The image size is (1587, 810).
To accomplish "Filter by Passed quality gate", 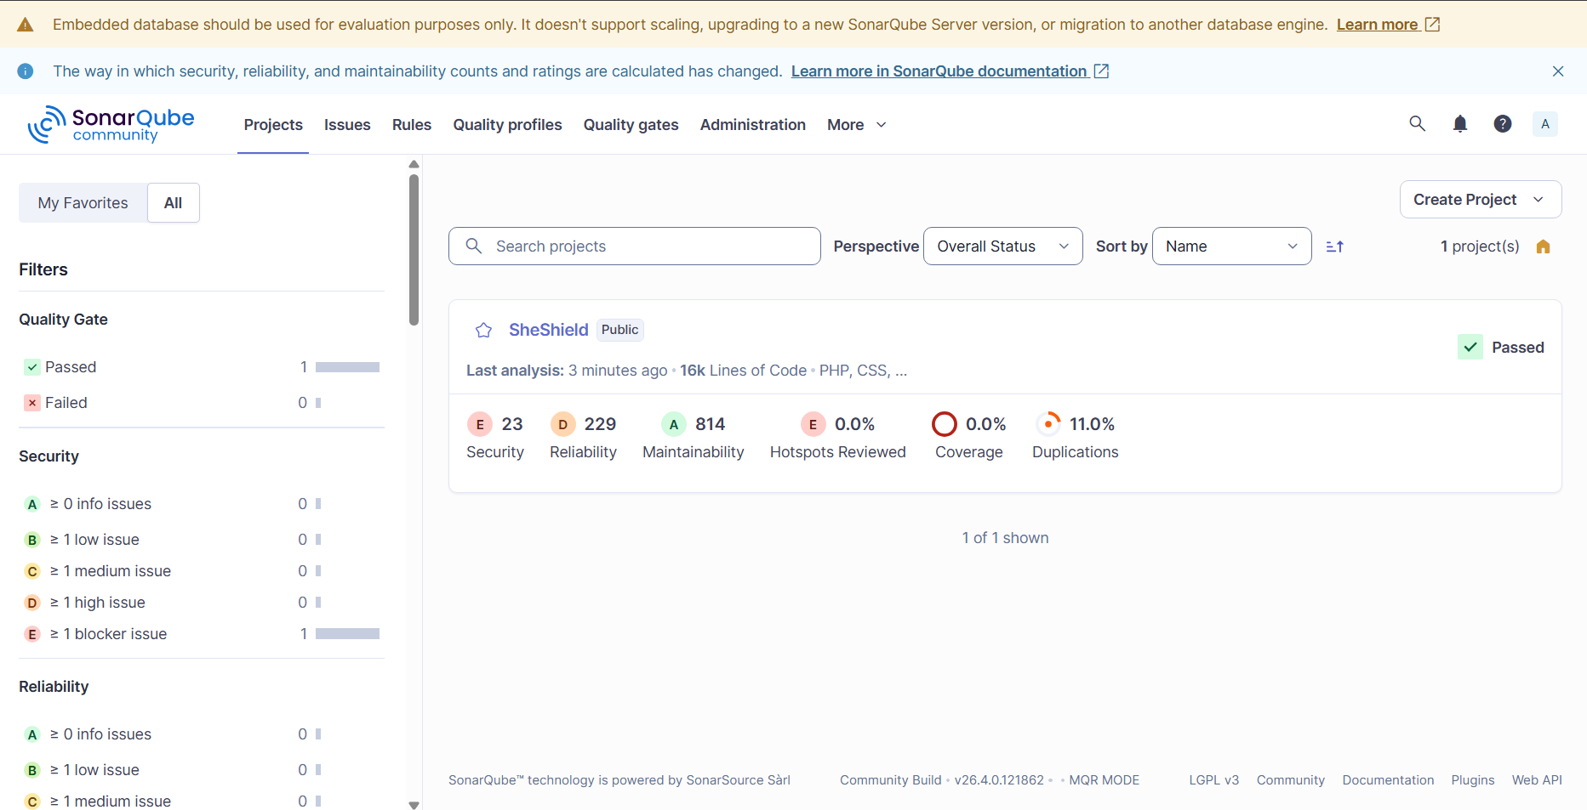I will pos(202,367).
